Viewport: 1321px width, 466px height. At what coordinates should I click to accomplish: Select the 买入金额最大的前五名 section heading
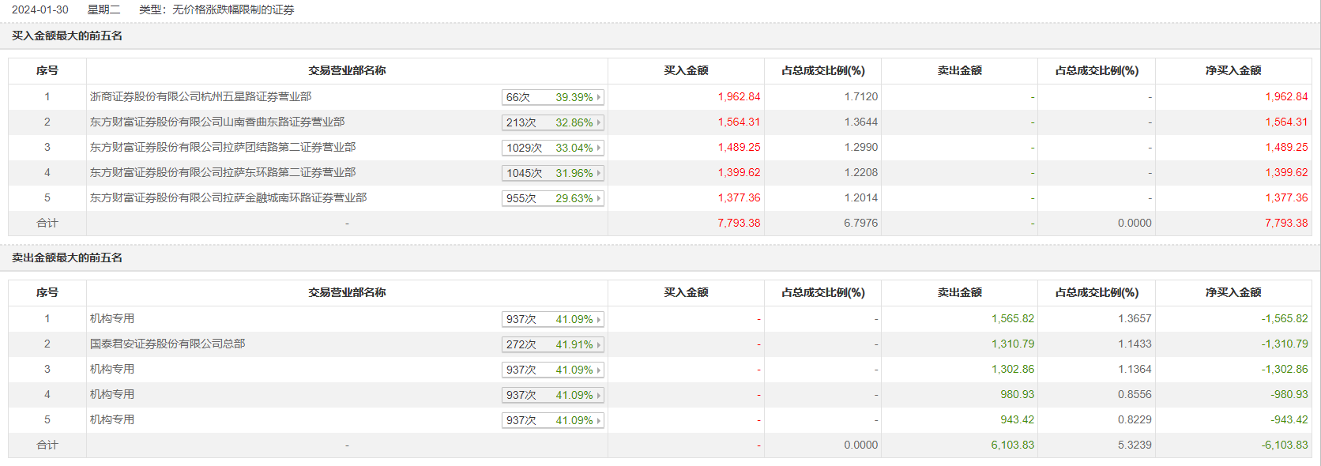[67, 36]
